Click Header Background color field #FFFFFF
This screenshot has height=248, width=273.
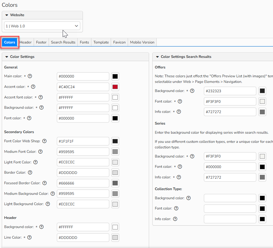tap(83, 227)
